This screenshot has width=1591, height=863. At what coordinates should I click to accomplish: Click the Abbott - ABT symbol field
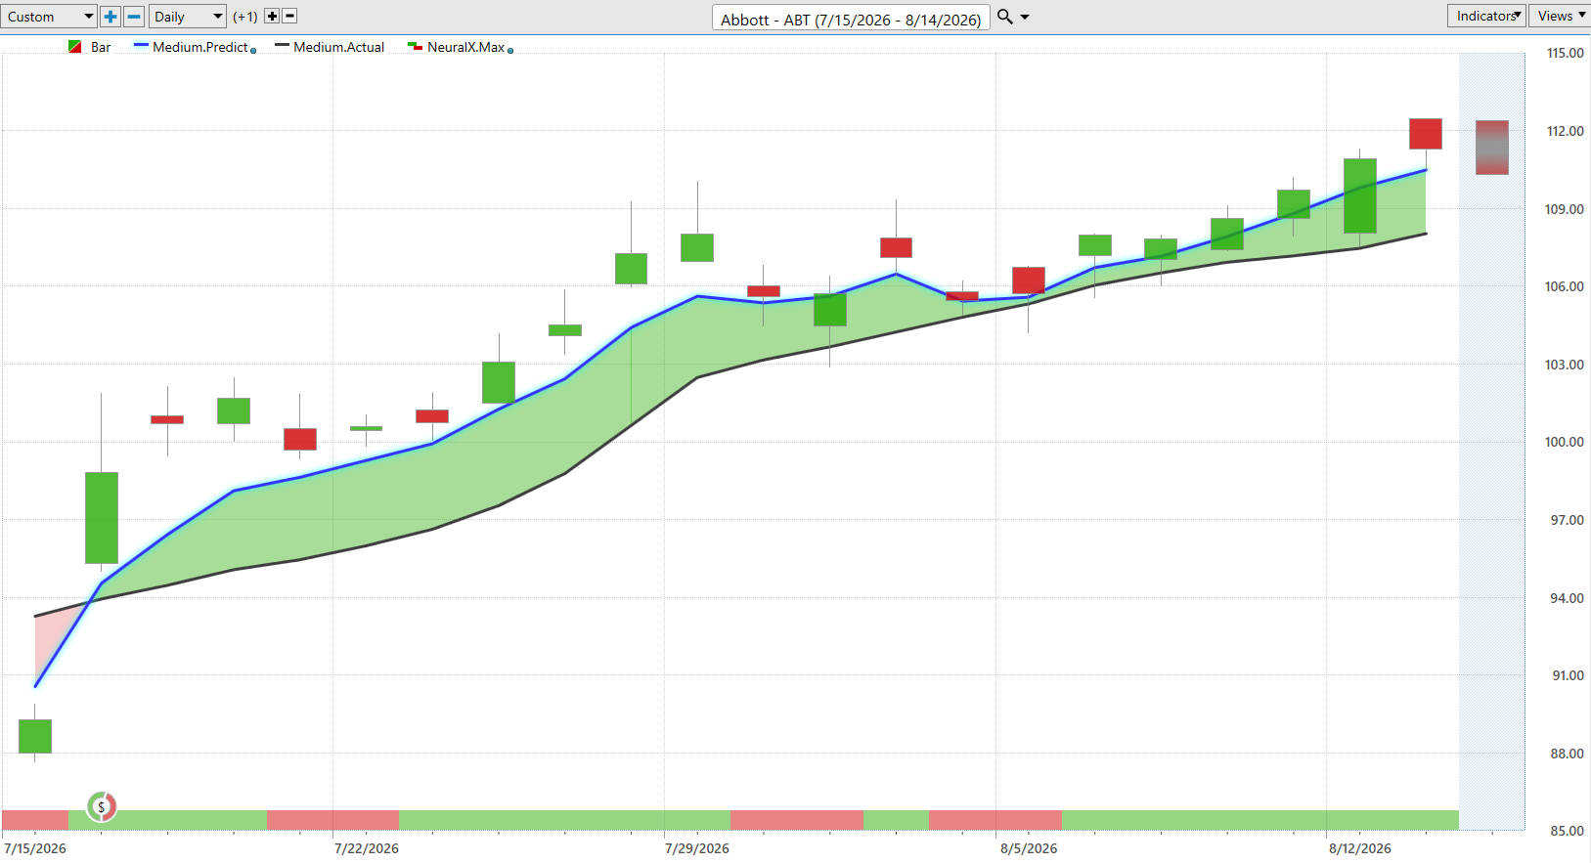[x=851, y=19]
